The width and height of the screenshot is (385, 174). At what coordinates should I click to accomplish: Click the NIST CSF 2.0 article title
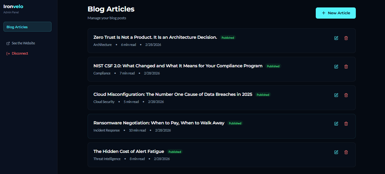click(x=178, y=66)
